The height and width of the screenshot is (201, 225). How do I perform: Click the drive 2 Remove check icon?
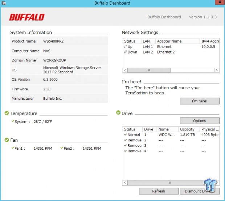click(x=126, y=140)
